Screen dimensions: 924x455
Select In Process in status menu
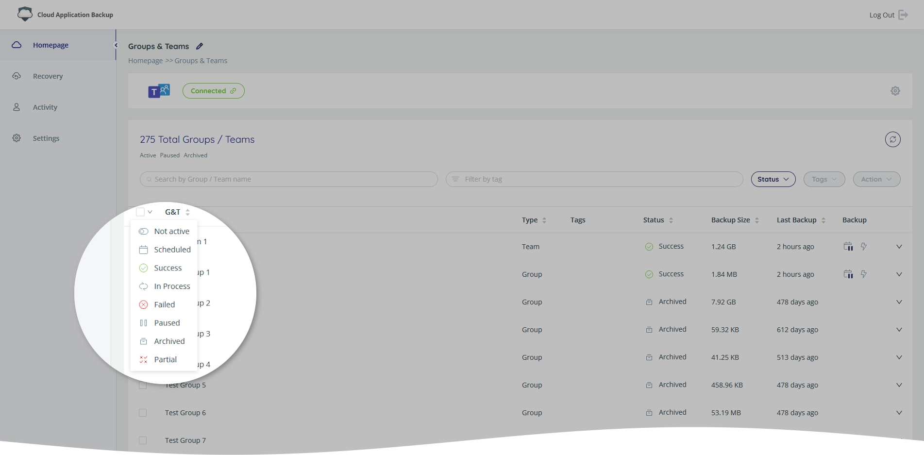tap(164, 286)
